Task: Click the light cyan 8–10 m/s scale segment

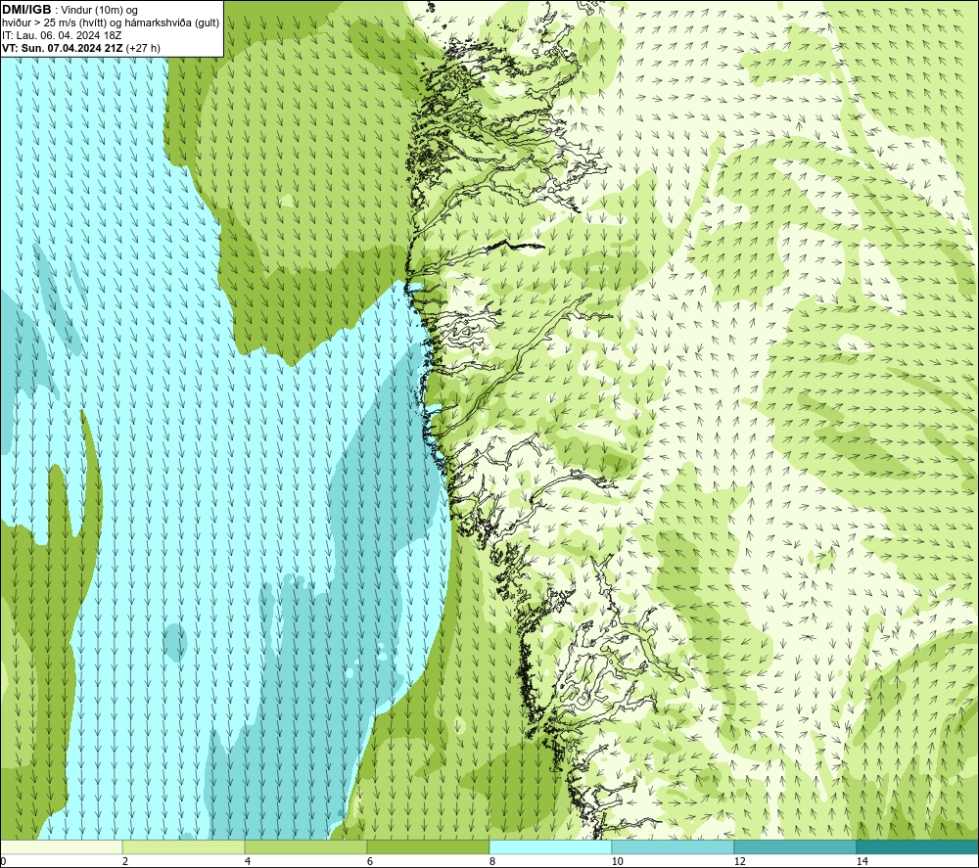Action: (550, 846)
